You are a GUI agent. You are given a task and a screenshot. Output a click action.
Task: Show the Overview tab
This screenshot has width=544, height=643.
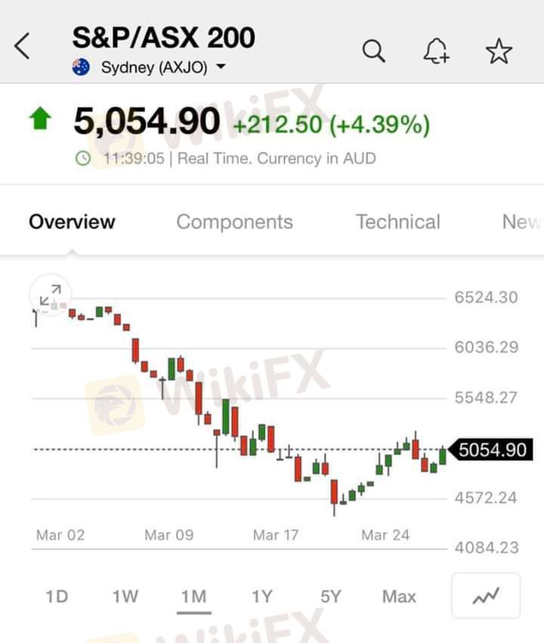[72, 222]
